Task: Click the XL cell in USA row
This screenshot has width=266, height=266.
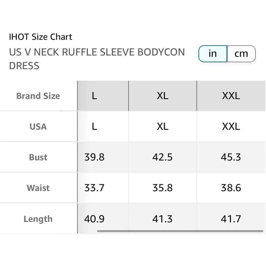Action: 163,126
